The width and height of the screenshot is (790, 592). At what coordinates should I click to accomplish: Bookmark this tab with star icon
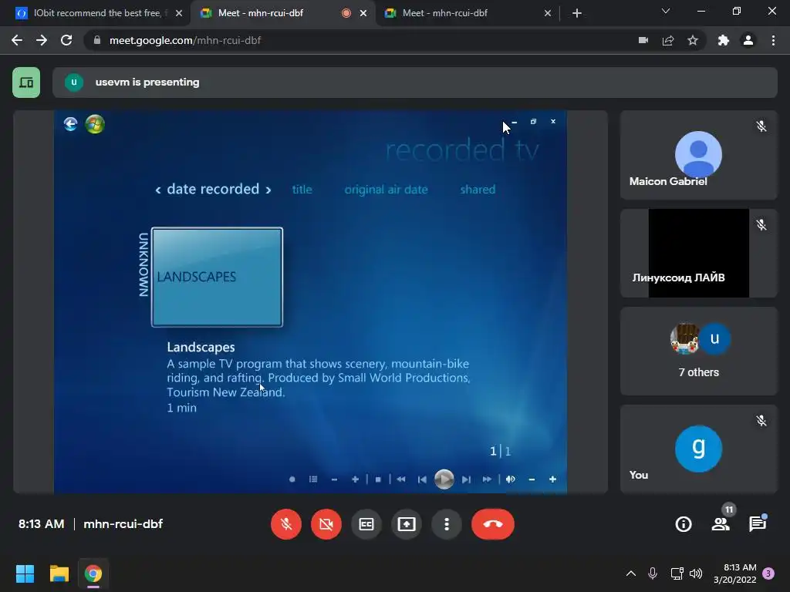tap(693, 40)
